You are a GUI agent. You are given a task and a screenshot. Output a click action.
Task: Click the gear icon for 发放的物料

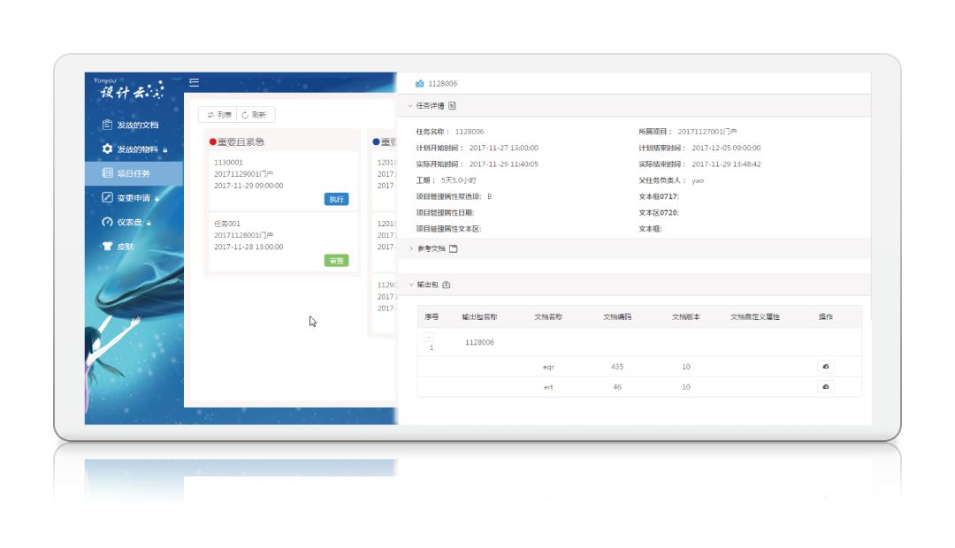[108, 148]
